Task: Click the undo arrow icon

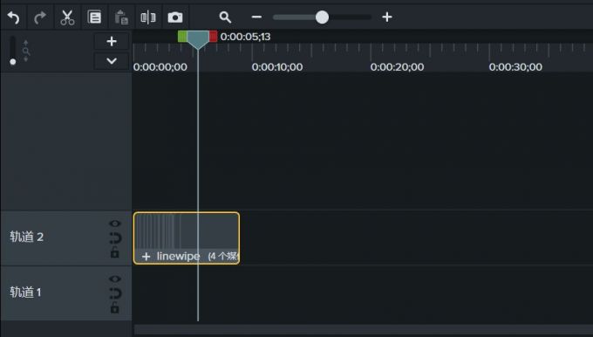Action: pyautogui.click(x=14, y=17)
